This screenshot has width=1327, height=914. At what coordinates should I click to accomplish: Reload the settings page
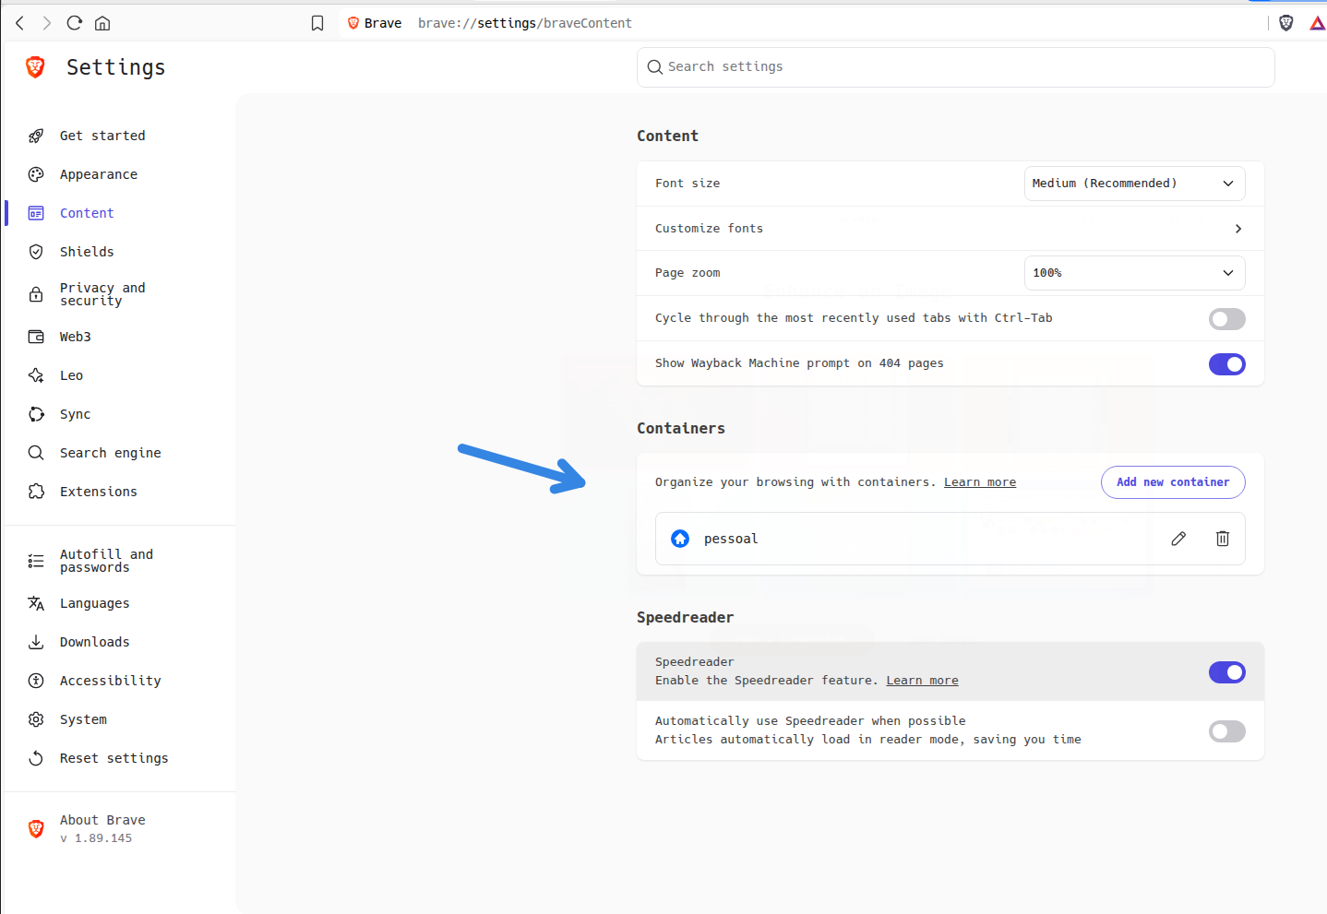(x=75, y=23)
